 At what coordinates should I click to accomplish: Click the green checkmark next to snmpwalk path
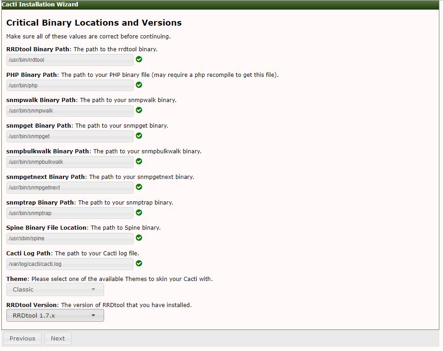pyautogui.click(x=138, y=110)
